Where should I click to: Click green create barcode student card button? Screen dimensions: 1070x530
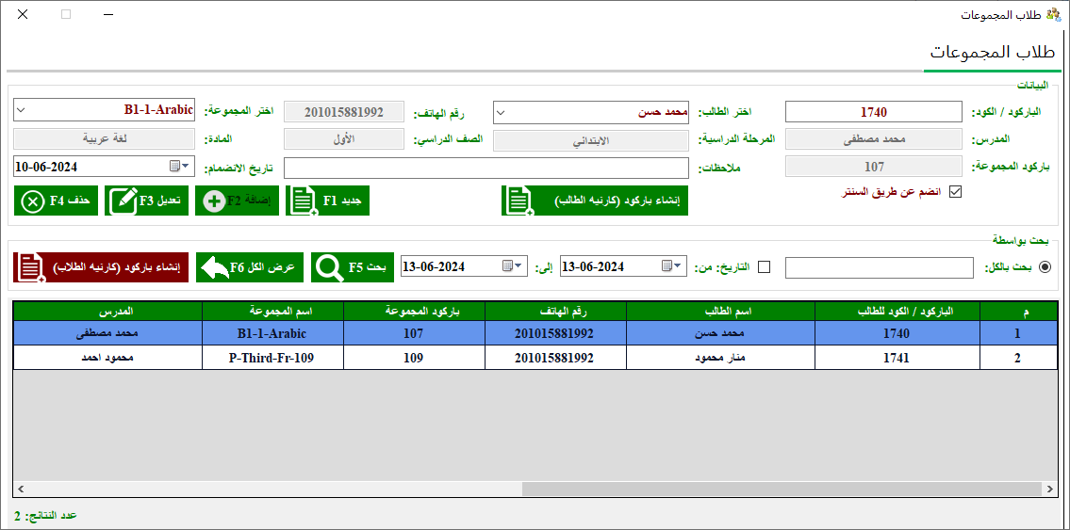[x=595, y=201]
